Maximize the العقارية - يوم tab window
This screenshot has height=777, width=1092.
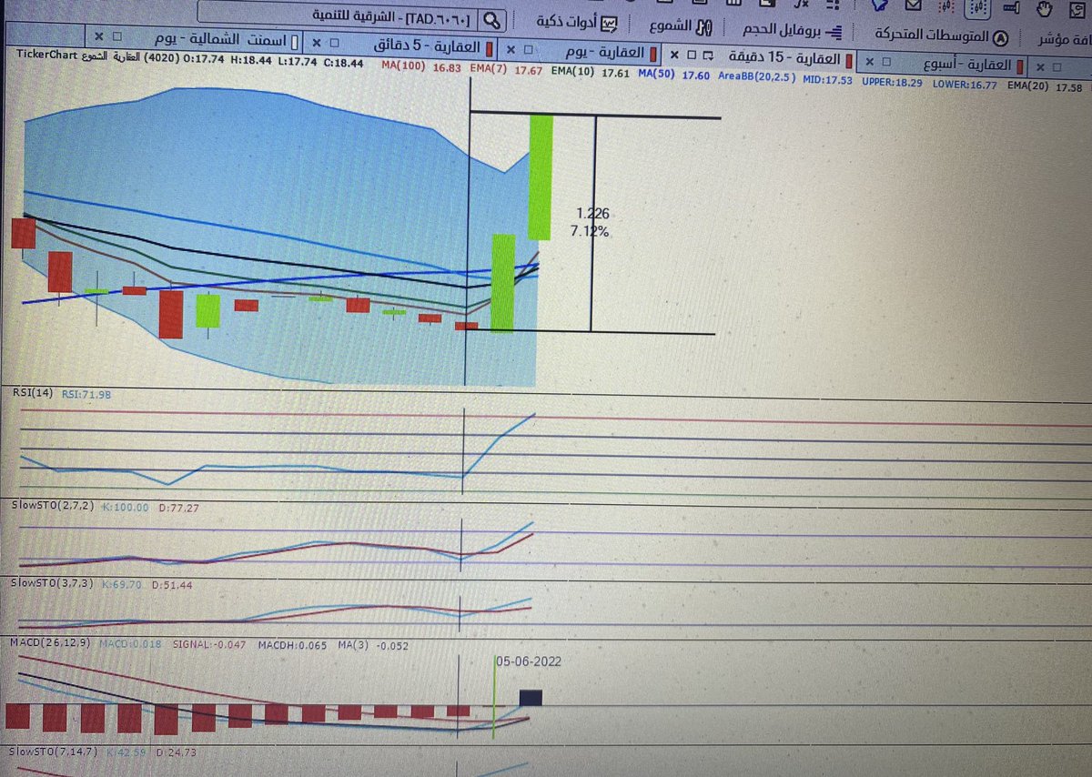[530, 48]
